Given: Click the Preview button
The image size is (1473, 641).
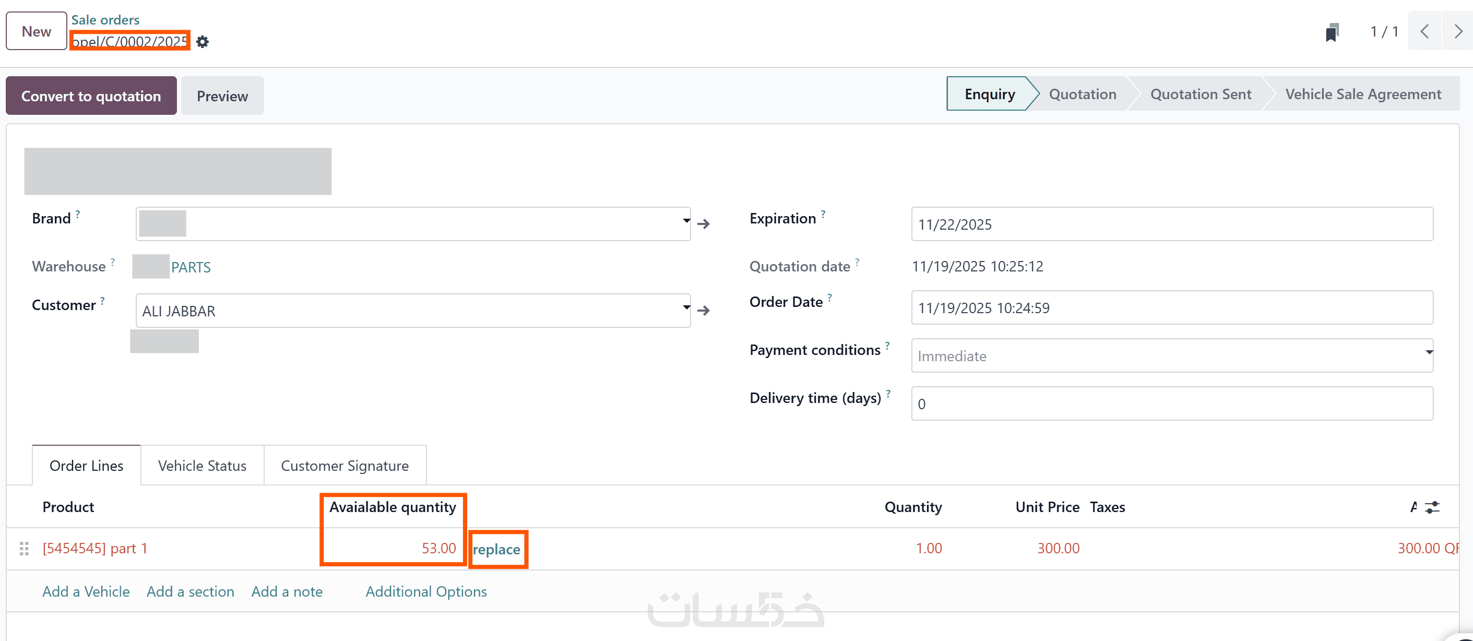Looking at the screenshot, I should pos(222,96).
